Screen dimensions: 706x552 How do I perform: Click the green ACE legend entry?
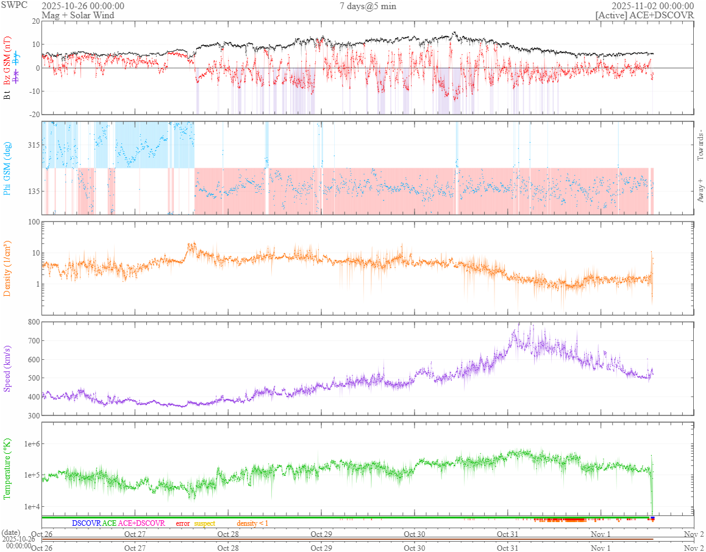click(109, 523)
